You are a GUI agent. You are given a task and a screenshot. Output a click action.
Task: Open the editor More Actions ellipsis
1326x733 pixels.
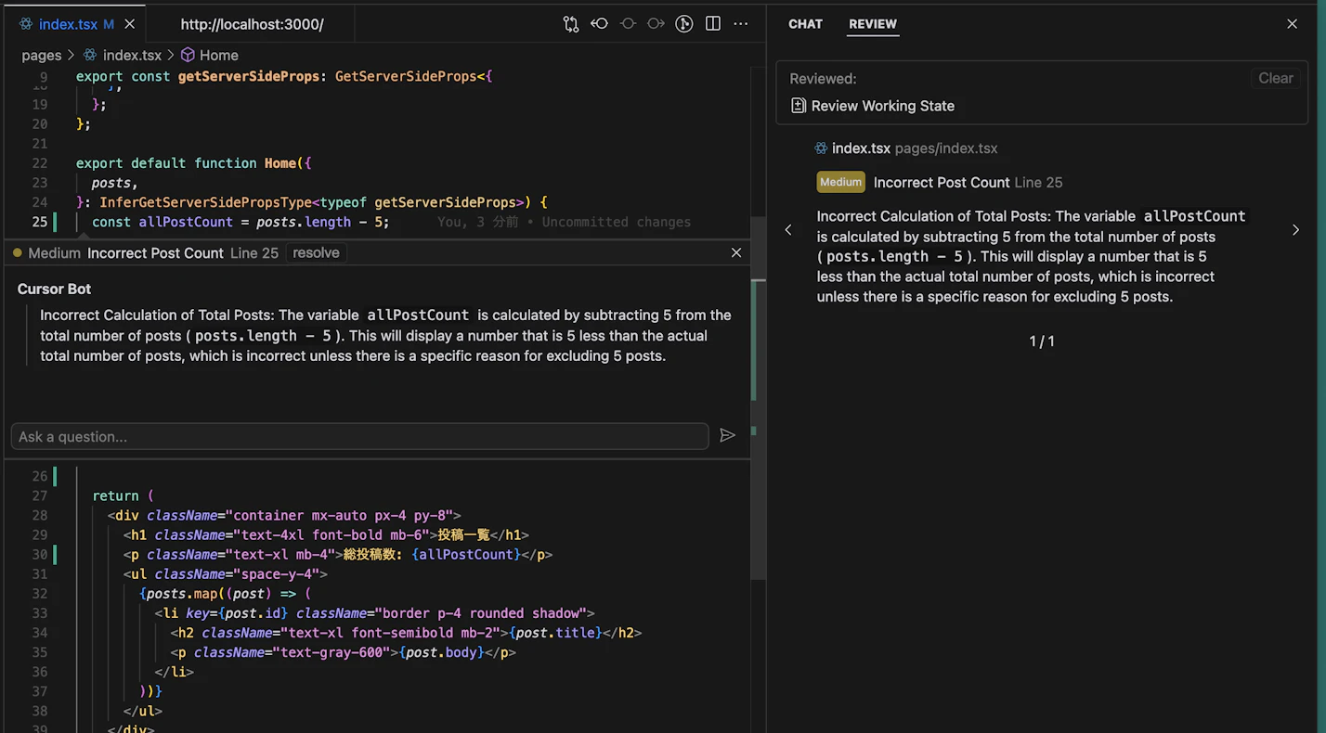click(741, 24)
